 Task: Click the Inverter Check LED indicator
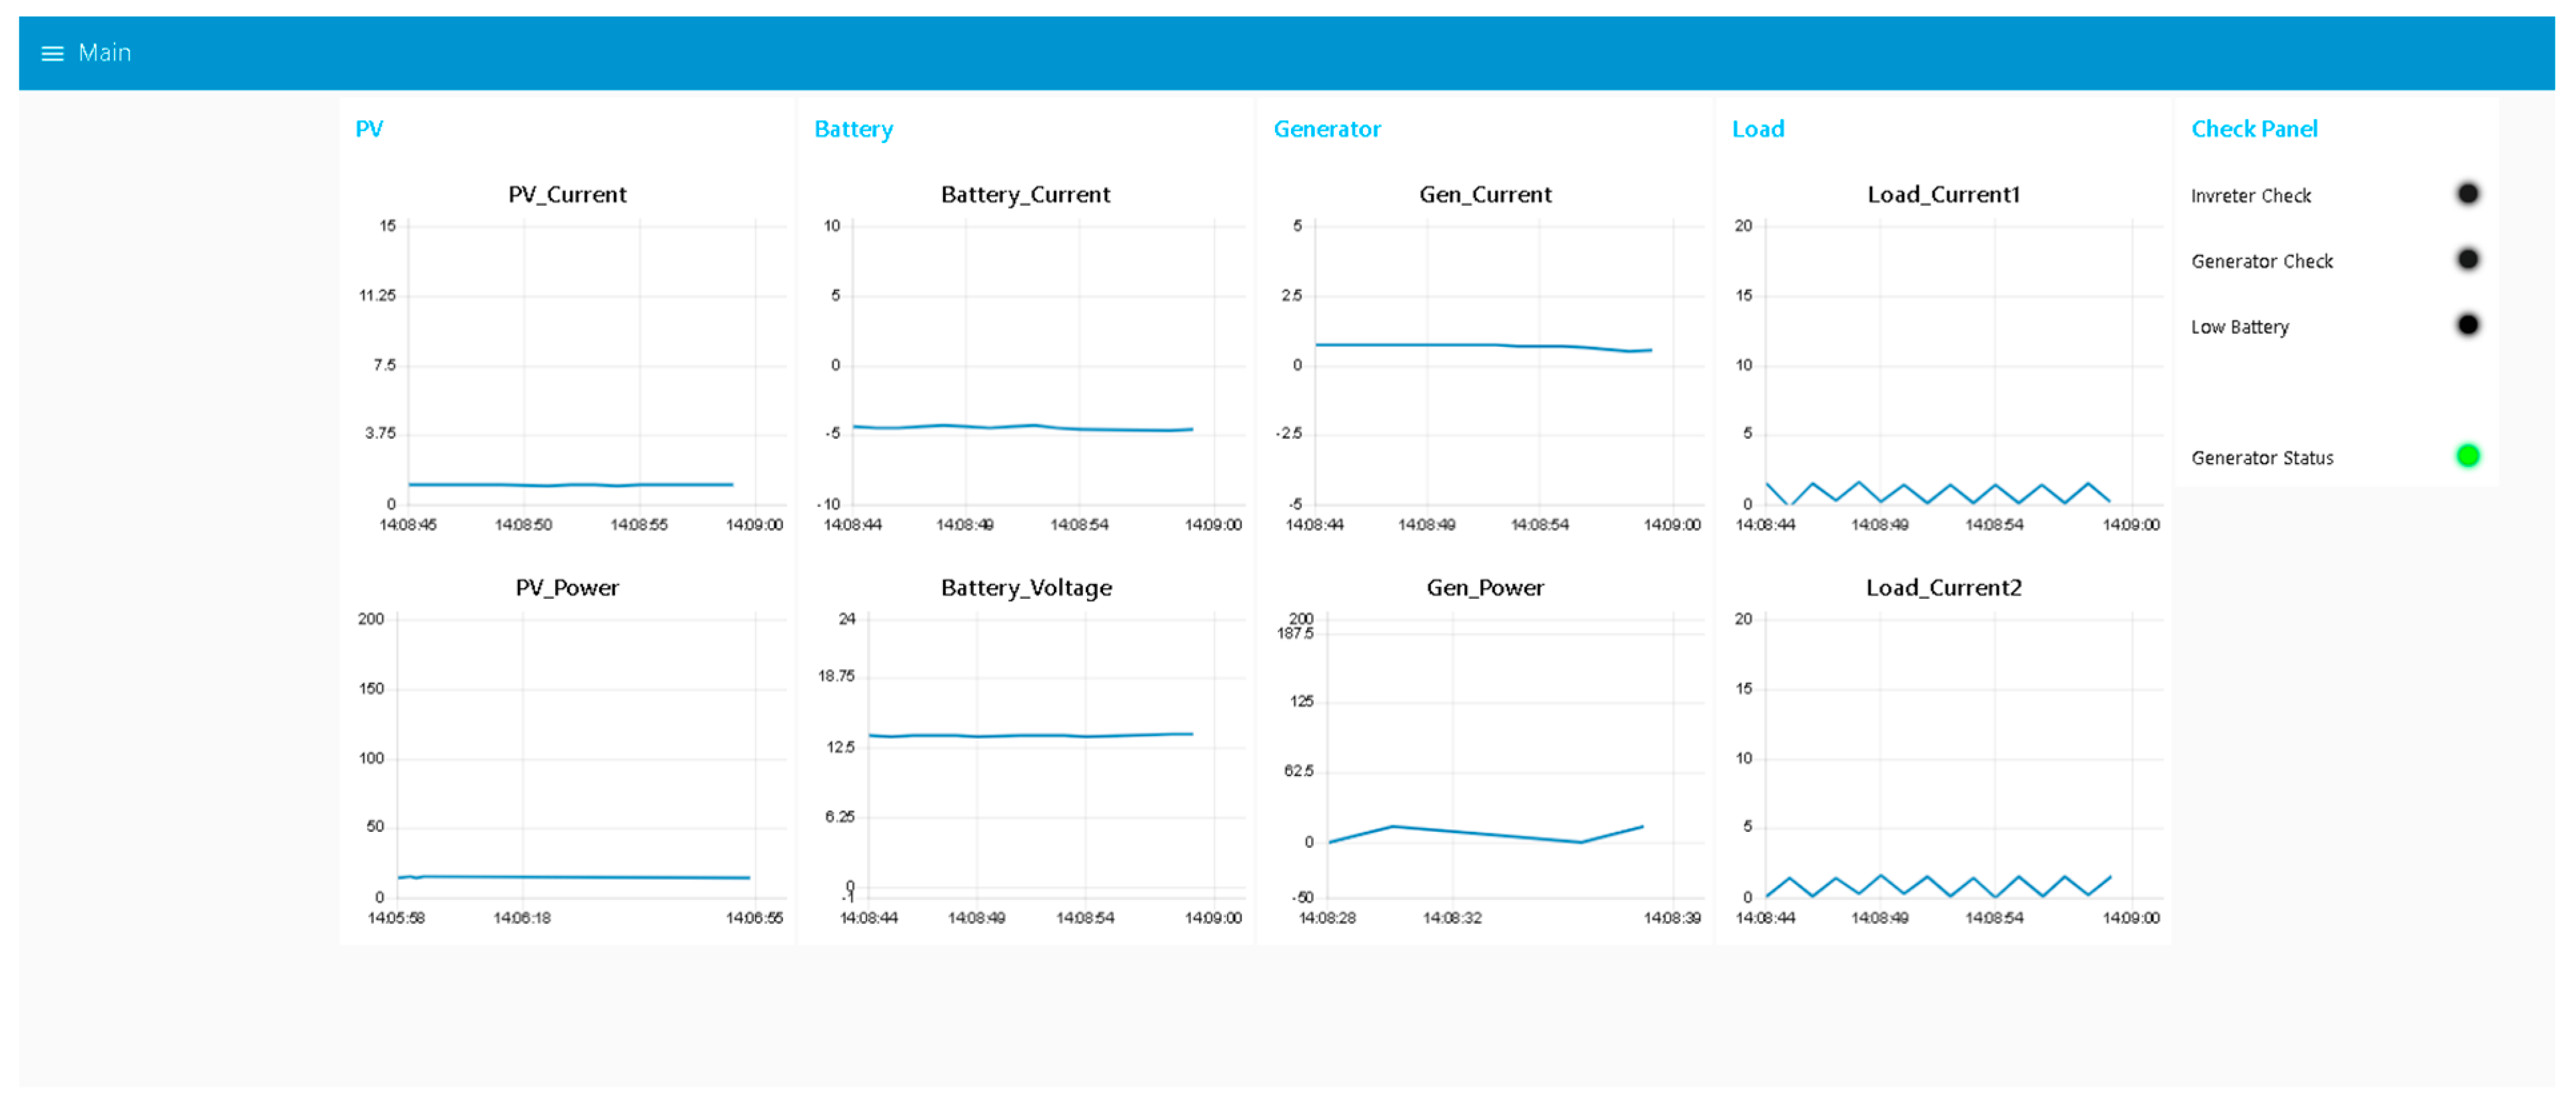tap(2467, 194)
